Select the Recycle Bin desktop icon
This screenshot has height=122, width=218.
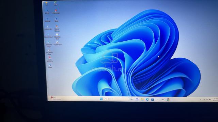pos(48,27)
